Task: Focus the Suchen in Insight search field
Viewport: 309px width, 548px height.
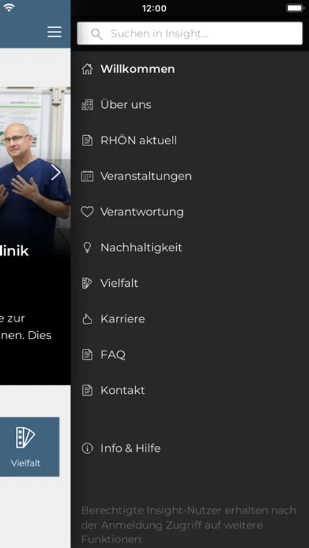Action: click(190, 33)
